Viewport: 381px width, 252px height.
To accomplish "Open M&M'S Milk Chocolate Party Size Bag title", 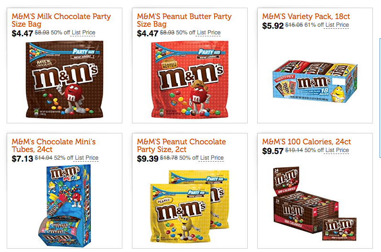I will pyautogui.click(x=61, y=20).
